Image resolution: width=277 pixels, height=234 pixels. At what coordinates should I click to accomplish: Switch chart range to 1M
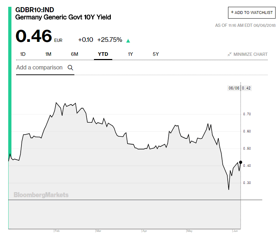point(48,54)
